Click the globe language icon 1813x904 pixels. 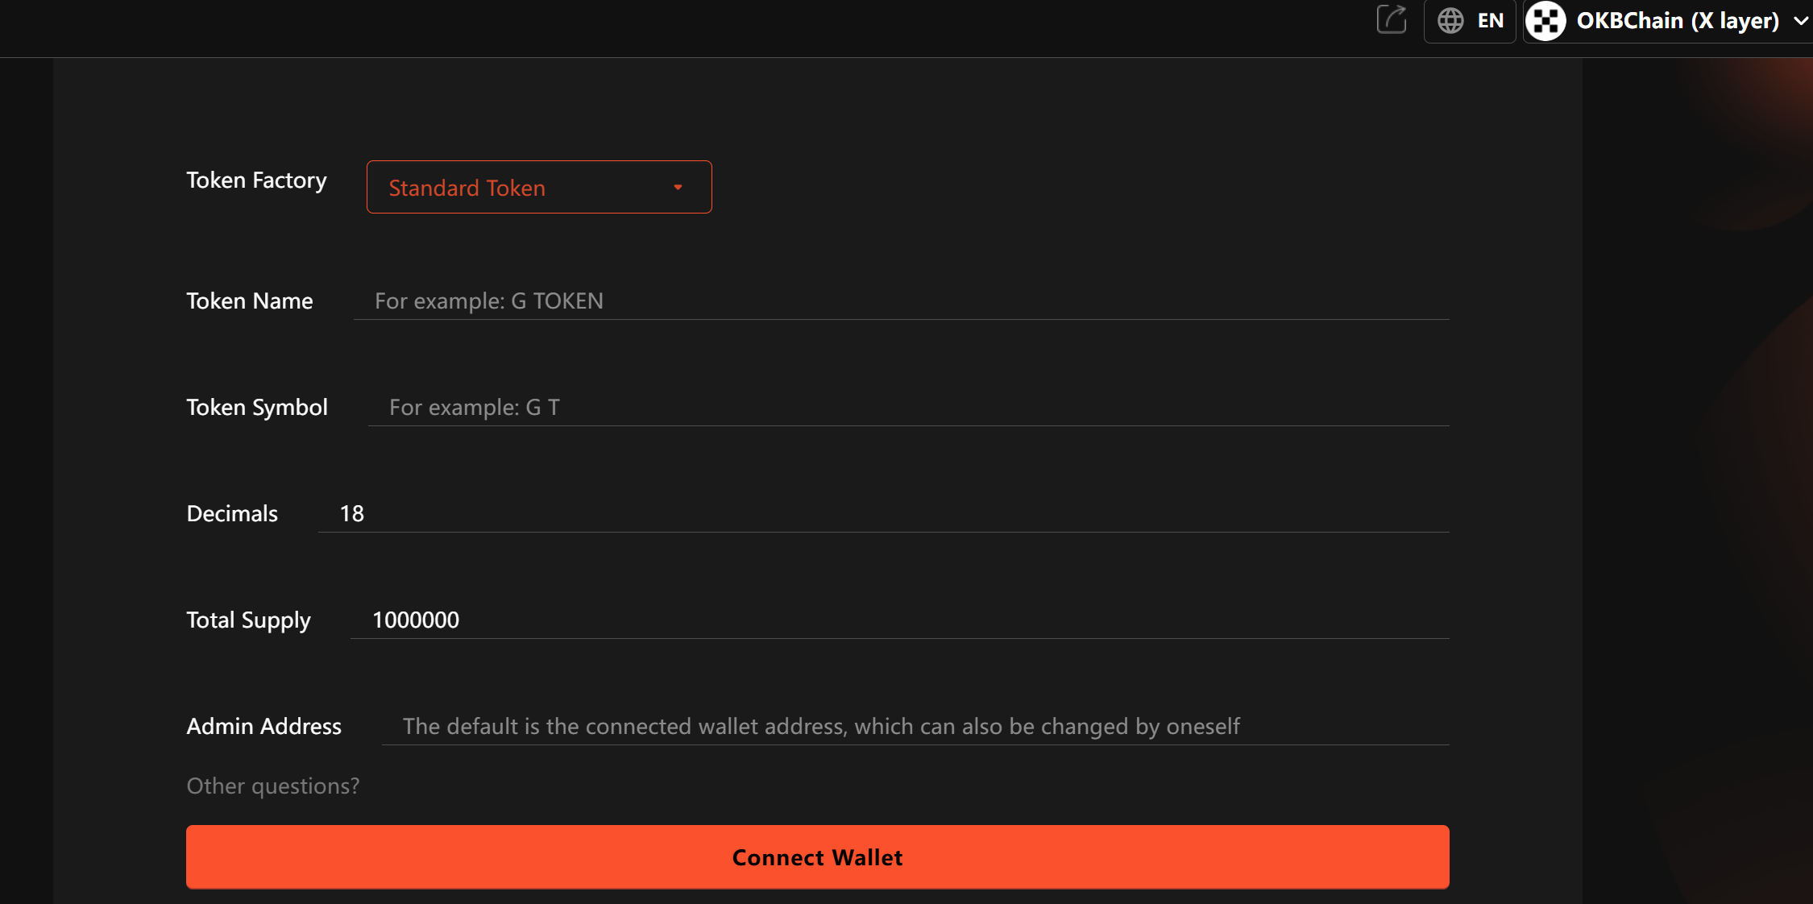coord(1450,20)
